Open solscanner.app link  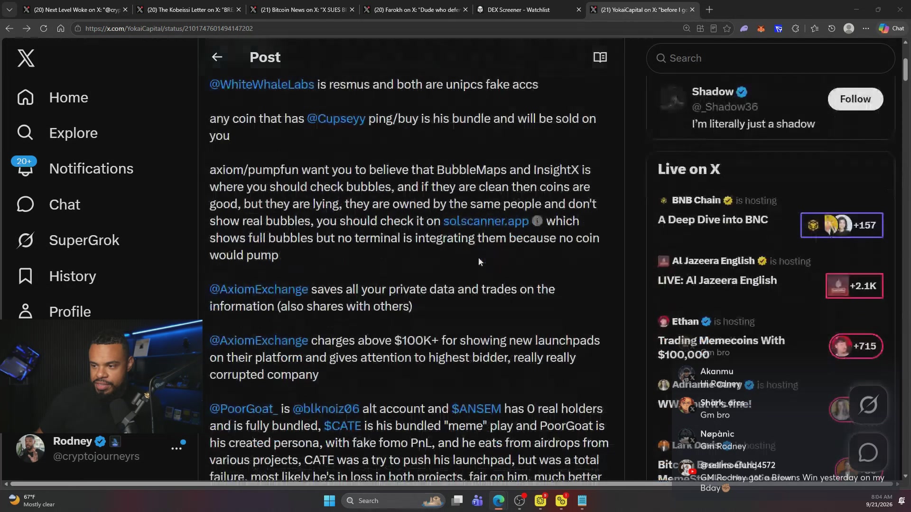click(486, 221)
